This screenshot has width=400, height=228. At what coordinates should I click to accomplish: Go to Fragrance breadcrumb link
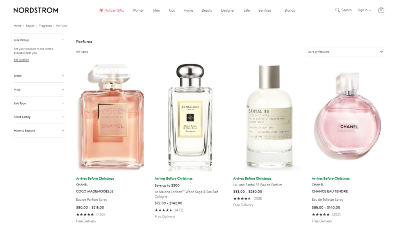pyautogui.click(x=45, y=26)
